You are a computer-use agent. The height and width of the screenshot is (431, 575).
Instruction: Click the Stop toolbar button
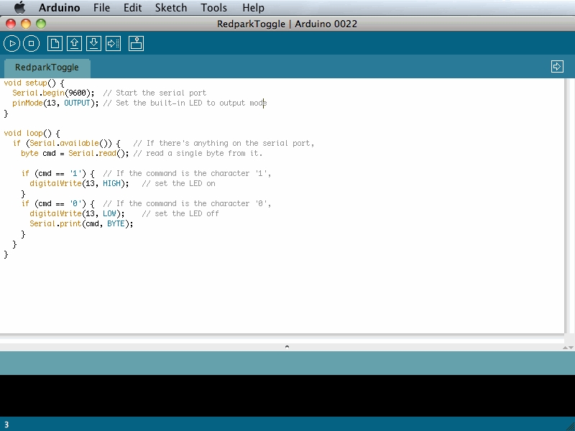click(x=31, y=44)
